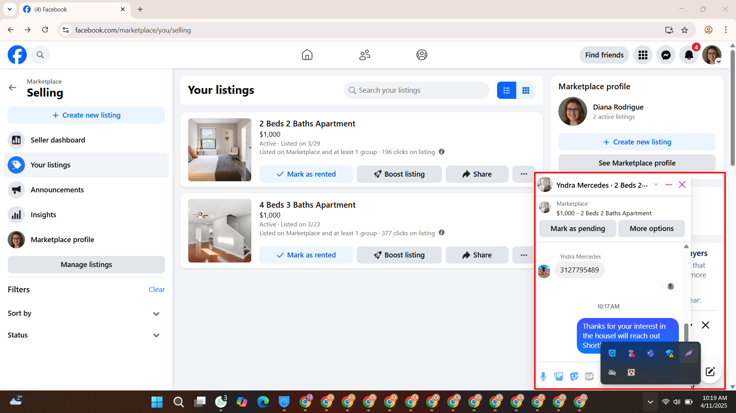Attach a photo in the chat
Screen dimensions: 736x413
pyautogui.click(x=559, y=377)
